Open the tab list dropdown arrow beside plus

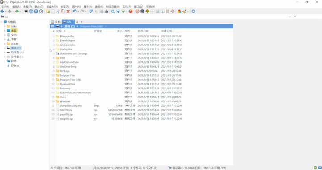(x=81, y=22)
